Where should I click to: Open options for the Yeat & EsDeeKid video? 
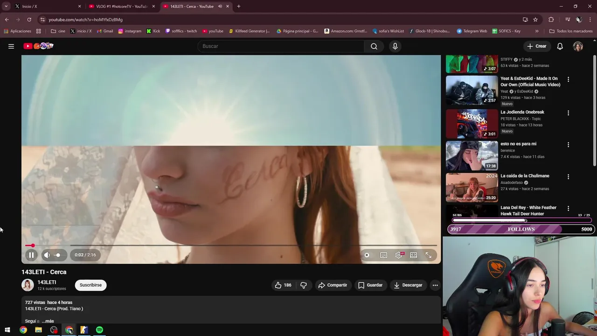pos(568,79)
